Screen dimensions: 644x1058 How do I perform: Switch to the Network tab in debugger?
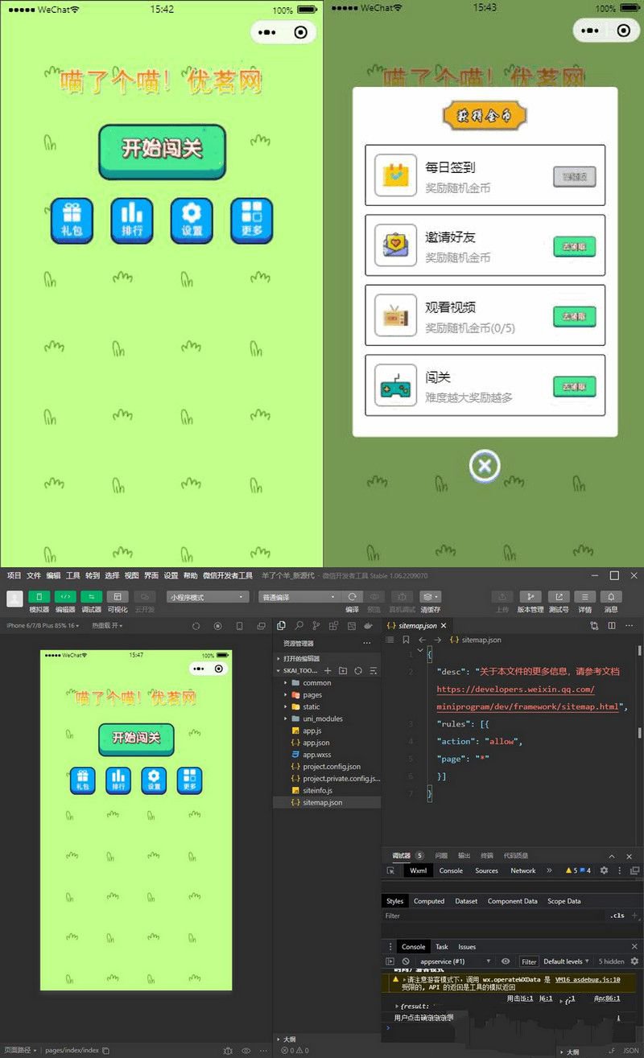522,871
